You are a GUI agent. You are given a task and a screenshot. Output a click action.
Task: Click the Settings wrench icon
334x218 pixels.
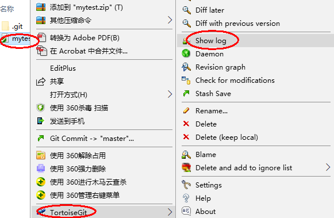pos(186,185)
